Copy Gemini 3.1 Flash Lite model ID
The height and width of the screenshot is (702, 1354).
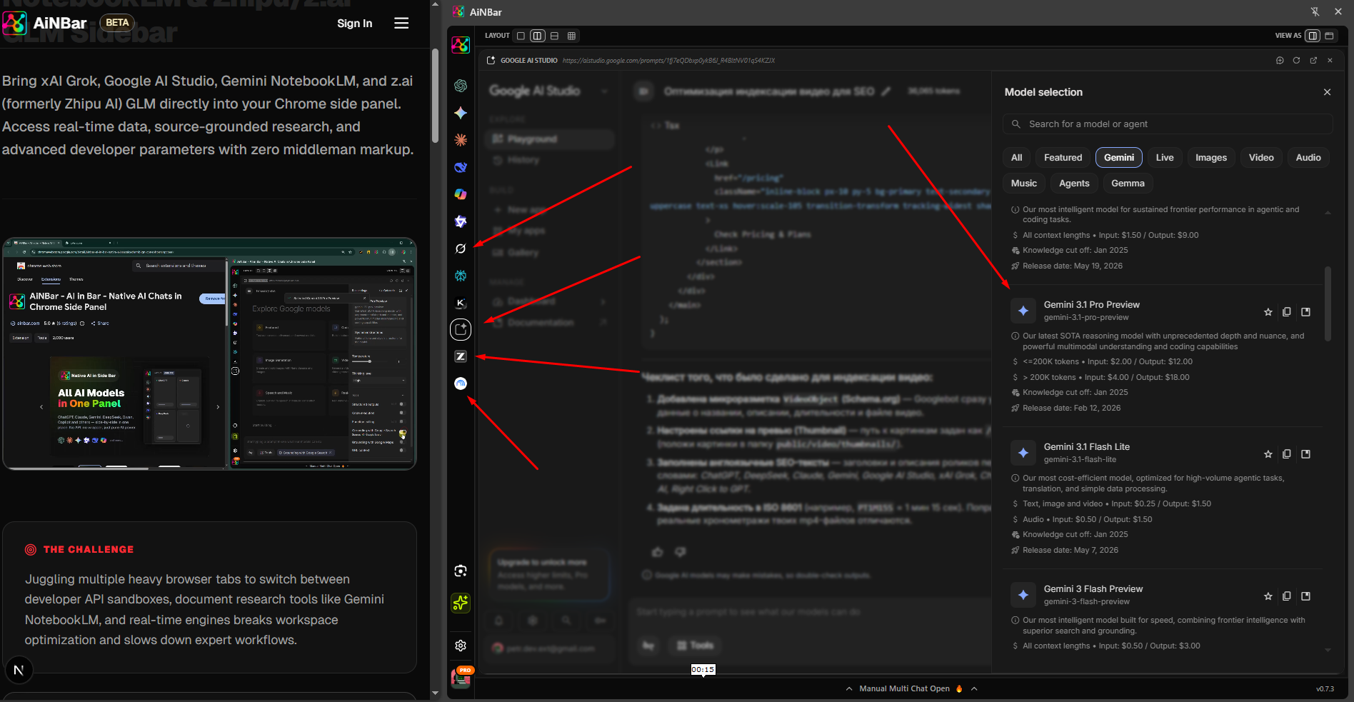tap(1287, 453)
